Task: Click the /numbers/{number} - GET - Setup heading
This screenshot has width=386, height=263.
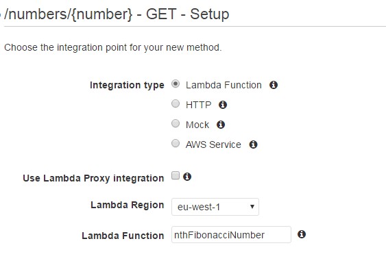Action: coord(117,14)
